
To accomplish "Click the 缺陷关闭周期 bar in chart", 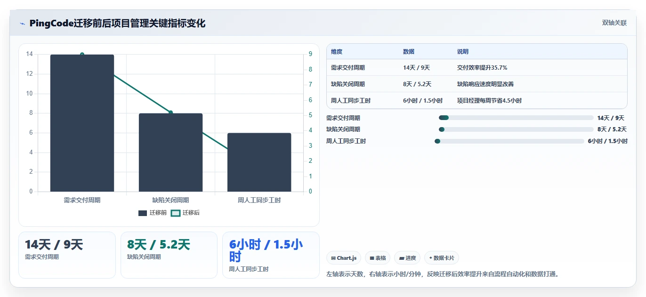I will [170, 153].
